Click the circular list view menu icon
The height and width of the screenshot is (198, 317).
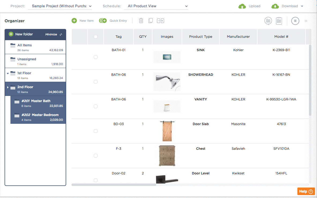click(295, 21)
